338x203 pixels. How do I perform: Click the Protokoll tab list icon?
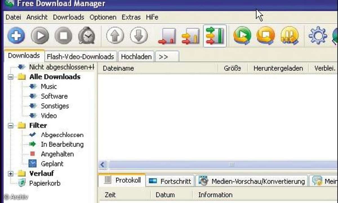pyautogui.click(x=108, y=180)
